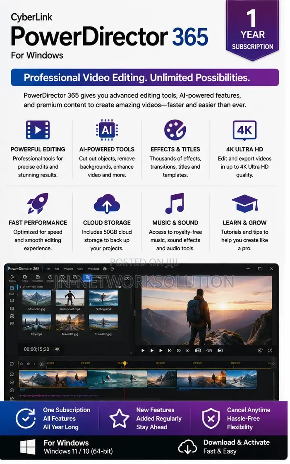
Task: Toggle fullscreen preview with expand arrows icon
Action: (x=270, y=350)
